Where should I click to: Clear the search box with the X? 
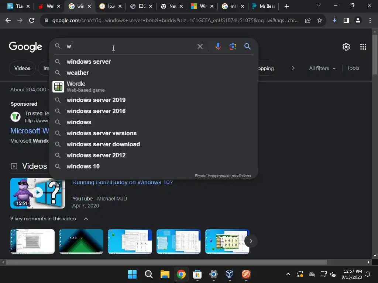(200, 46)
